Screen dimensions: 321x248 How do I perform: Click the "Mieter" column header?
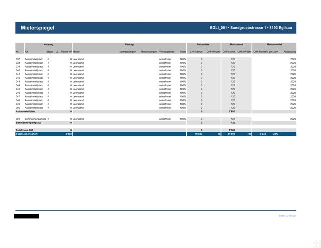pos(76,52)
